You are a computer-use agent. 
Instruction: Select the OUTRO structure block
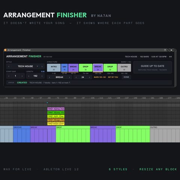124,68
